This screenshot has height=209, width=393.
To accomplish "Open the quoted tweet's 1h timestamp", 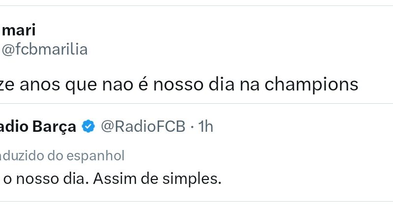I will [x=205, y=127].
